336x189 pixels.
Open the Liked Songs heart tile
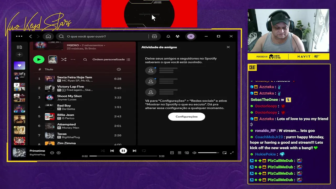pyautogui.click(x=19, y=66)
